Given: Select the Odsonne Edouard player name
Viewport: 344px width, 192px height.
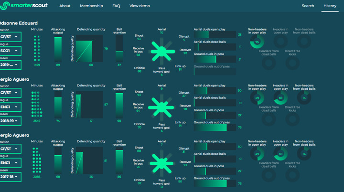Looking at the screenshot, I should [19, 23].
